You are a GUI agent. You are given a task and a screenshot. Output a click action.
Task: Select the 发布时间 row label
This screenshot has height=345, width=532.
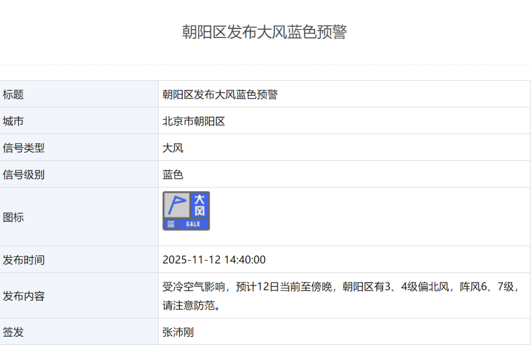tap(24, 260)
